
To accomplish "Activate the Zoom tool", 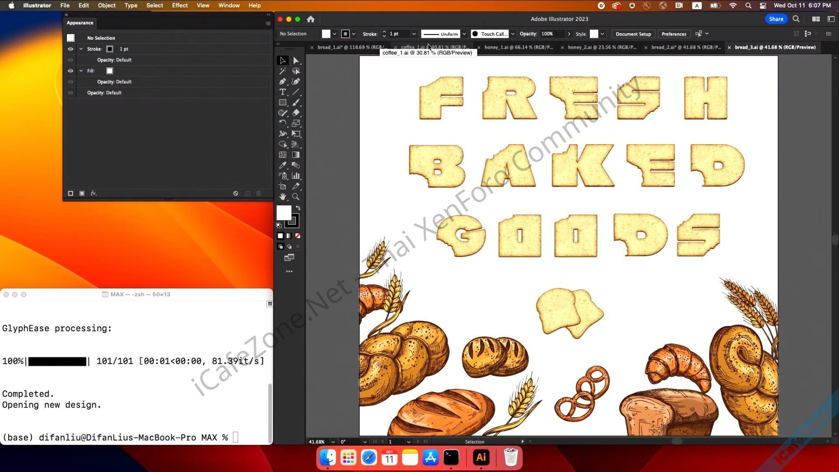I will 296,197.
